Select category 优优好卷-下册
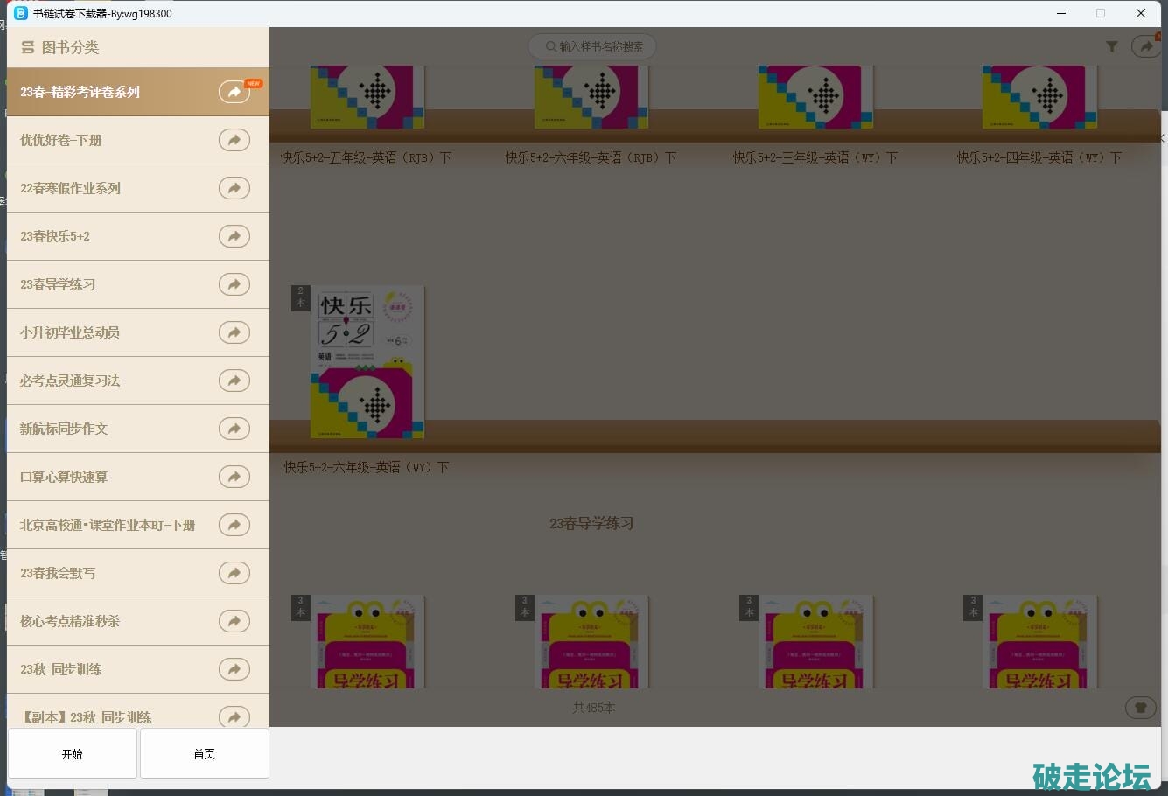1168x796 pixels. (138, 140)
